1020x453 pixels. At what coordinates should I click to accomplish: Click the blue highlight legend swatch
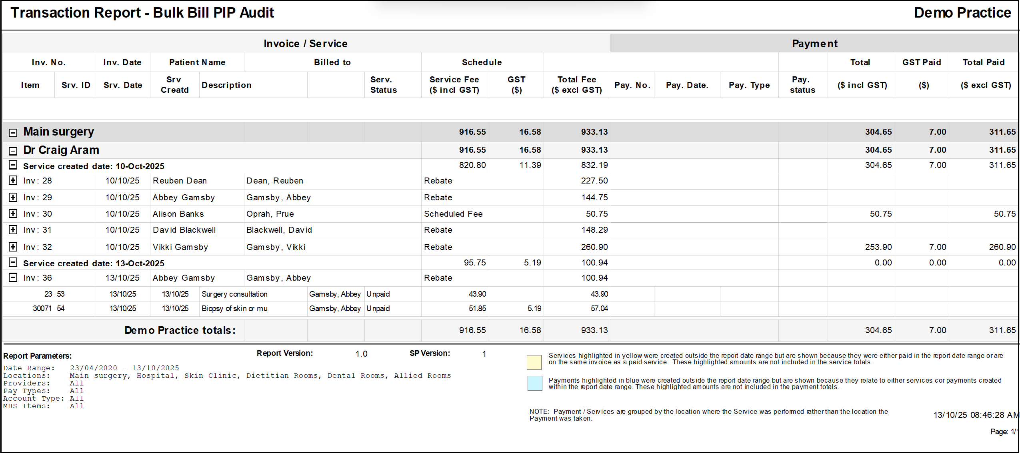[x=535, y=383]
